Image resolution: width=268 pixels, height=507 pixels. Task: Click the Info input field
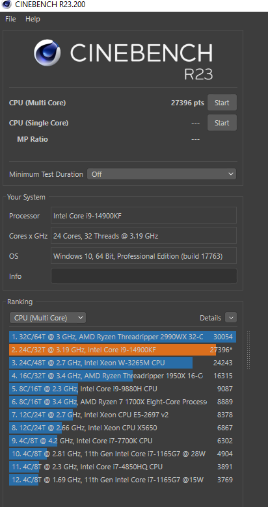point(144,276)
